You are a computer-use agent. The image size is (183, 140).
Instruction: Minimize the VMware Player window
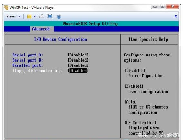(155, 6)
